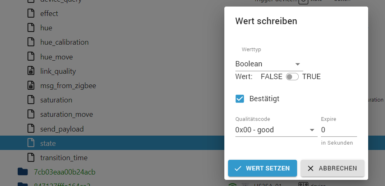Expand the 7cb03eaa00b24acb folder entry
The height and width of the screenshot is (186, 385).
tap(65, 172)
